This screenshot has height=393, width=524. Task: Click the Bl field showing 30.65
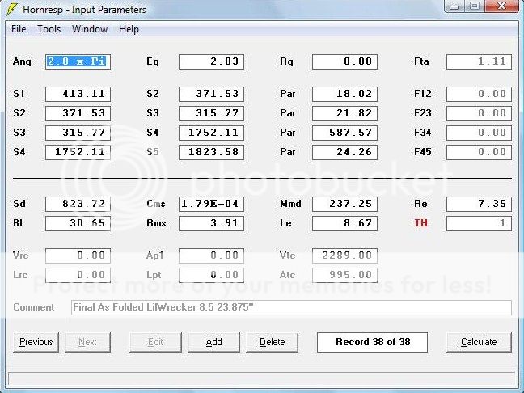point(78,223)
